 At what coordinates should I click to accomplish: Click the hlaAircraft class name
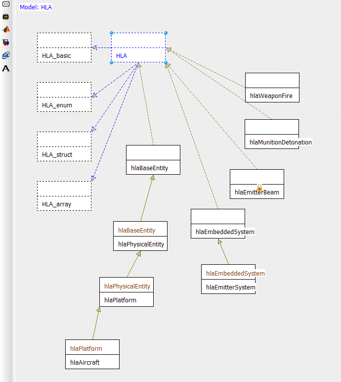coord(85,362)
